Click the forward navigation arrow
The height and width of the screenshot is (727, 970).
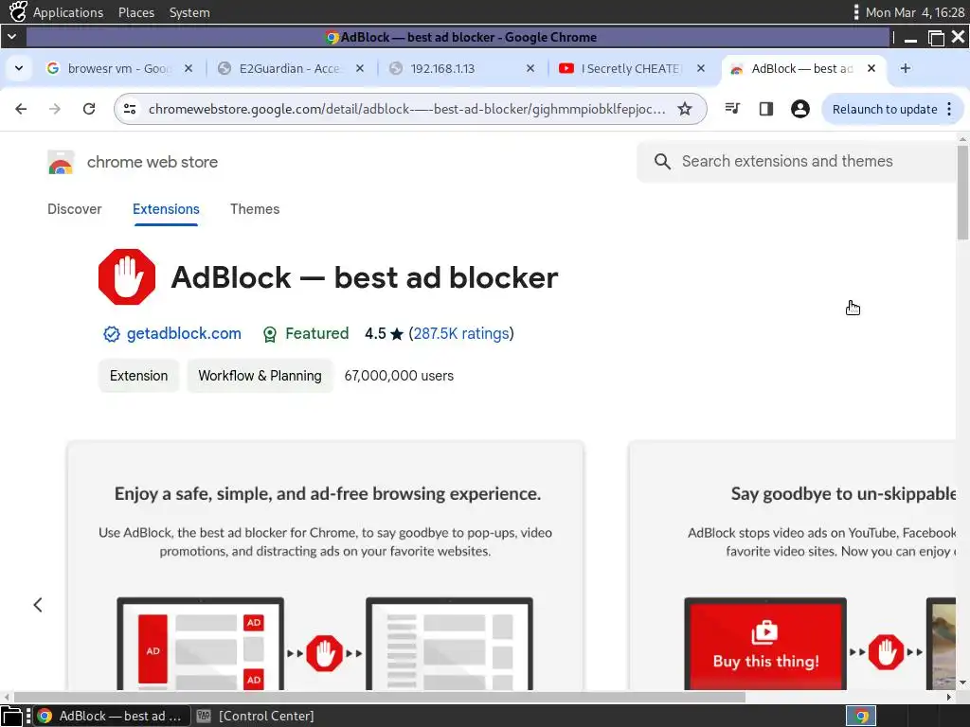click(55, 109)
